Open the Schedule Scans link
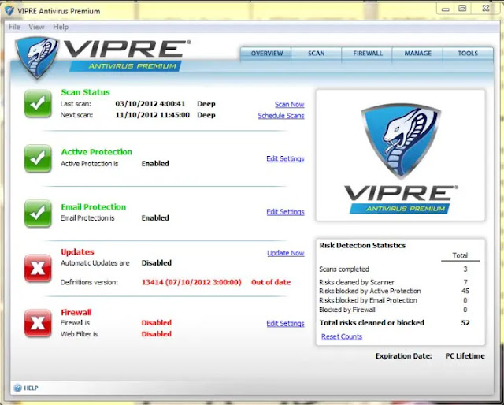This screenshot has height=405, width=504. pyautogui.click(x=281, y=116)
